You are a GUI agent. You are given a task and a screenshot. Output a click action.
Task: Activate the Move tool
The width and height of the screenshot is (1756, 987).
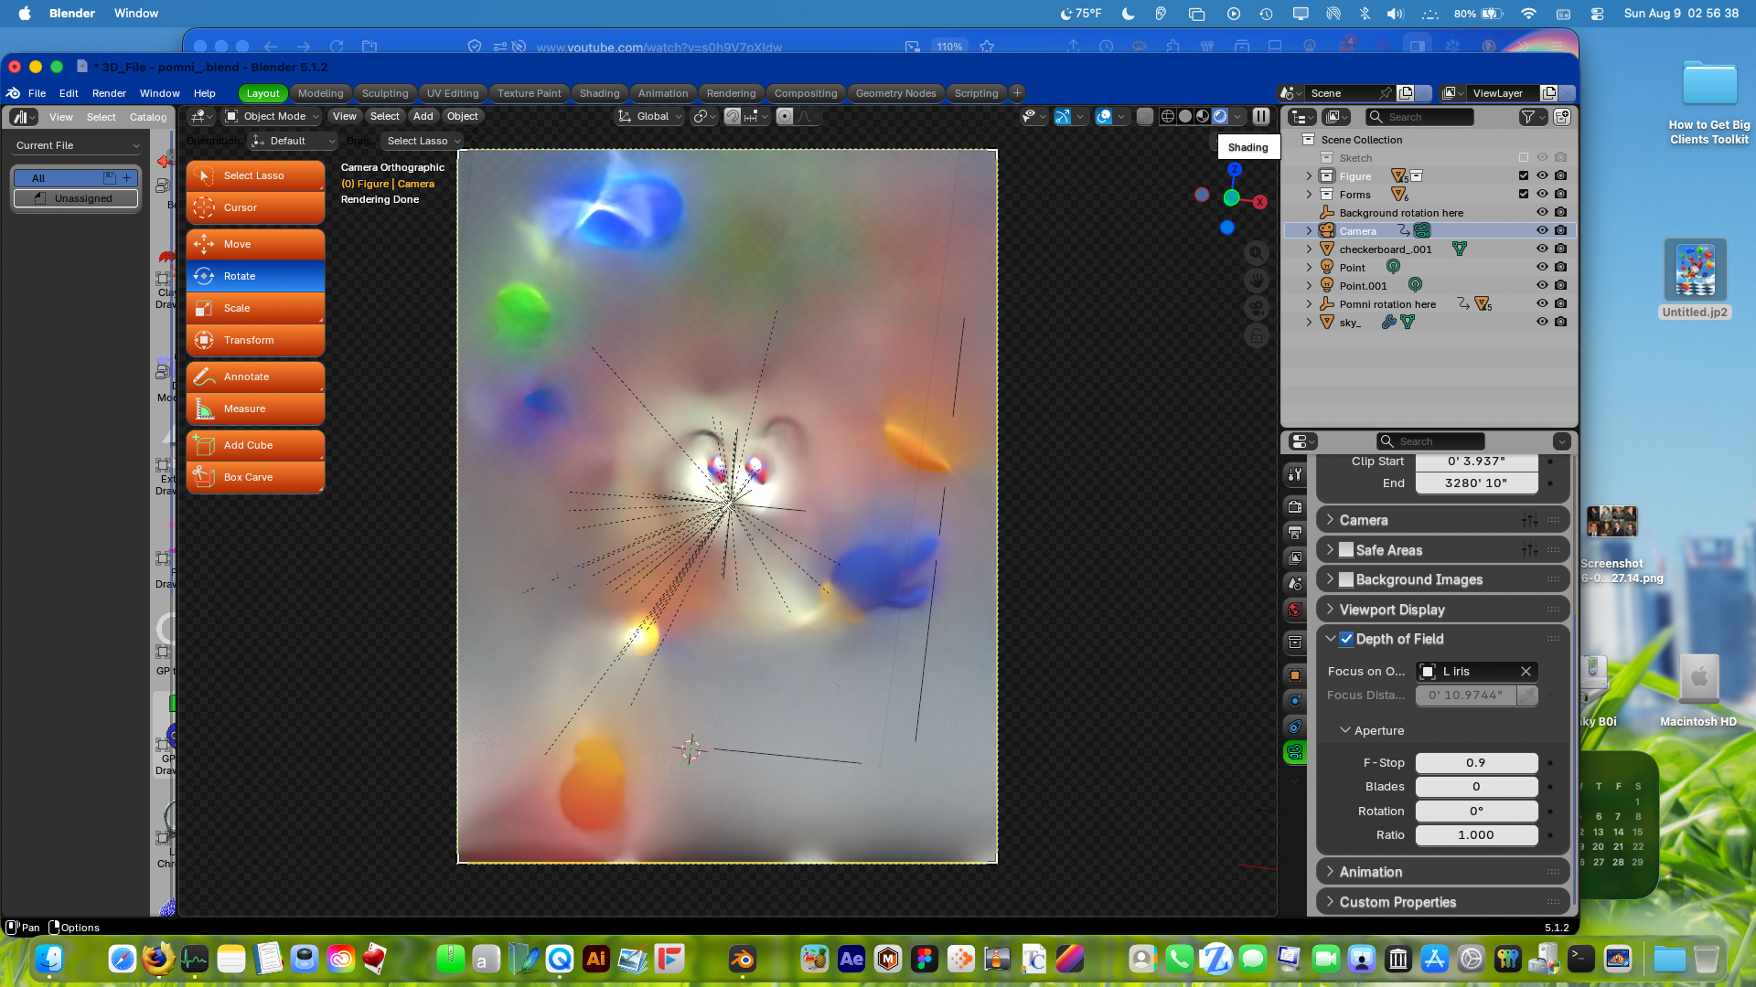(x=255, y=244)
